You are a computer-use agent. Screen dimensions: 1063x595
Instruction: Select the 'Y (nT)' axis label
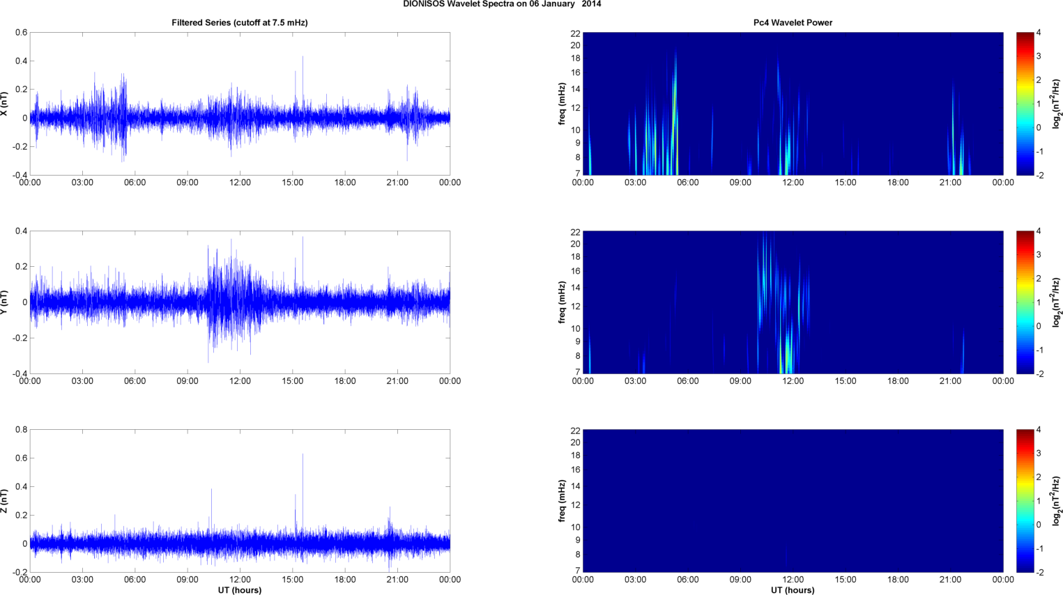[x=4, y=302]
